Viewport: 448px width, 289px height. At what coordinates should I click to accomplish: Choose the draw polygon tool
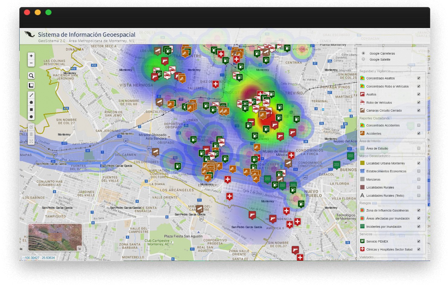click(x=31, y=102)
